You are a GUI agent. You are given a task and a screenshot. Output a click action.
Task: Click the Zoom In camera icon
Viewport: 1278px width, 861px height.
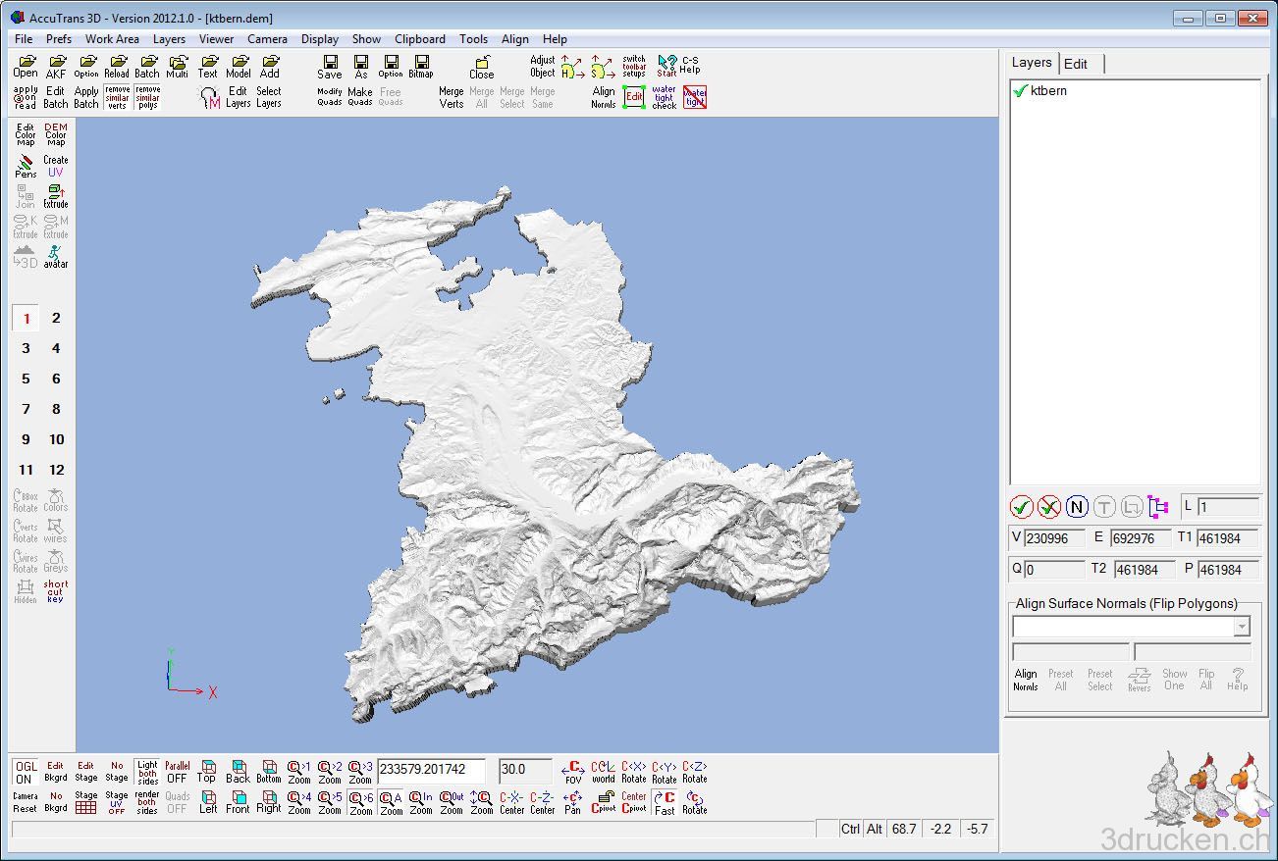421,803
